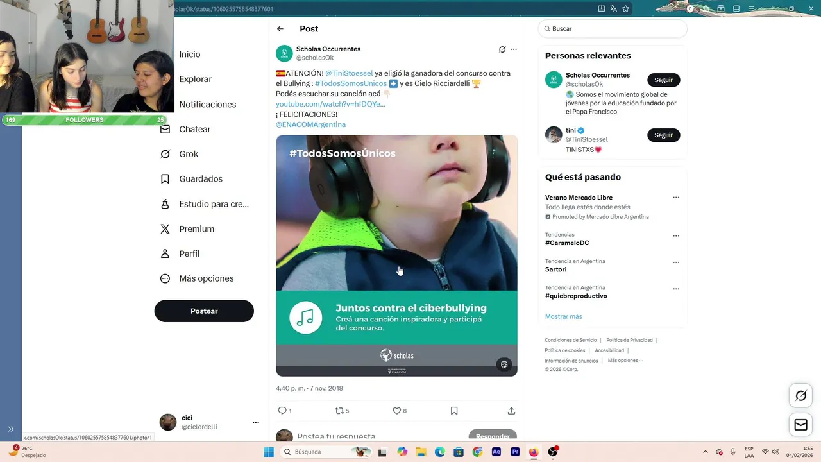The height and width of the screenshot is (462, 821).
Task: Open Condiciones de Servicio footer link
Action: tap(571, 340)
